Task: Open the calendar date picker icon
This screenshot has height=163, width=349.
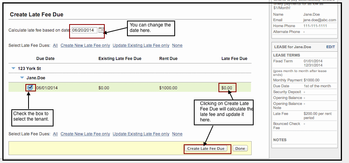Action: [x=101, y=30]
